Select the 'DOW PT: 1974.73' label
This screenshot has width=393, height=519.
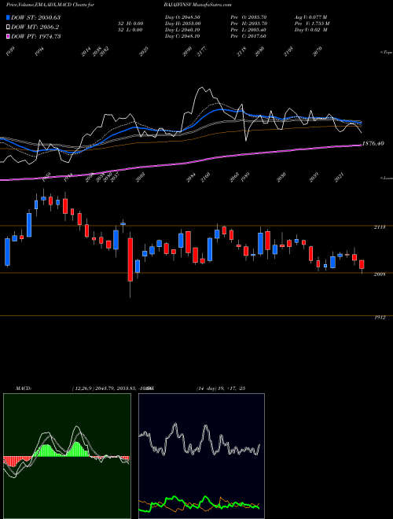35,36
